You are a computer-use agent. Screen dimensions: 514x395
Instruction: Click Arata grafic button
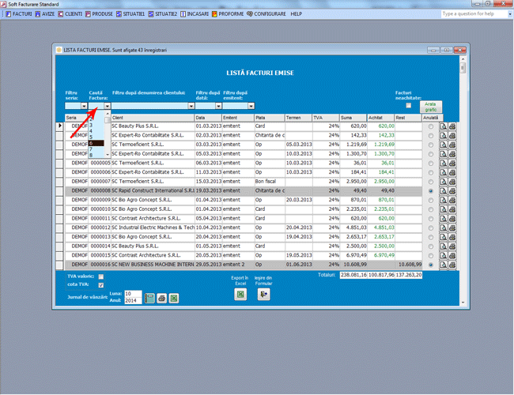(430, 107)
